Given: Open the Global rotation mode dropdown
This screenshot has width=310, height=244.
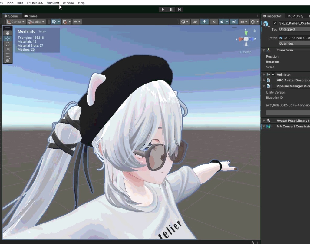Looking at the screenshot, I should point(36,22).
